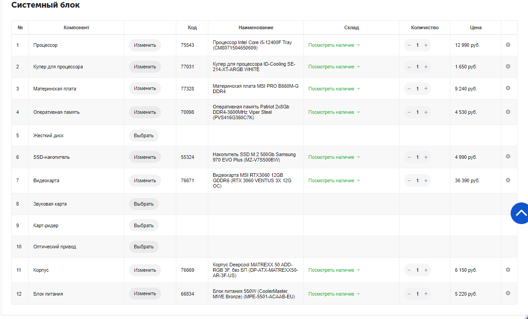Decrease quantity of the RAM modules
This screenshot has height=319, width=528.
click(409, 112)
